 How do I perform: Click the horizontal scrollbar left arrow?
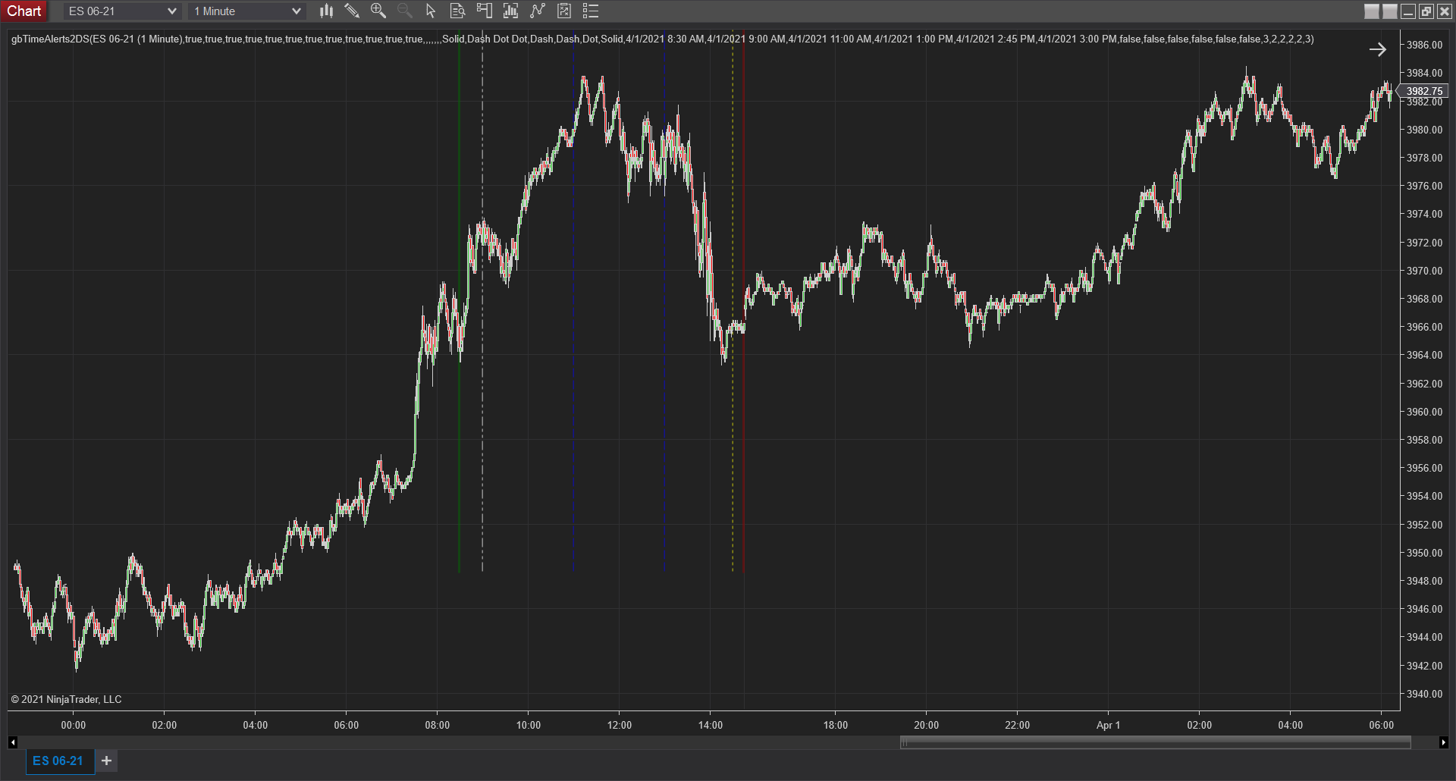pyautogui.click(x=13, y=742)
